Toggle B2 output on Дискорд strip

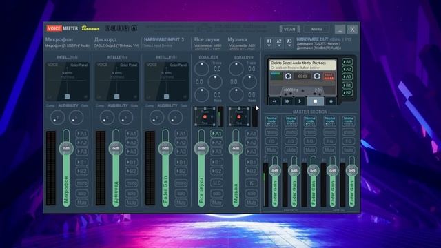click(132, 171)
